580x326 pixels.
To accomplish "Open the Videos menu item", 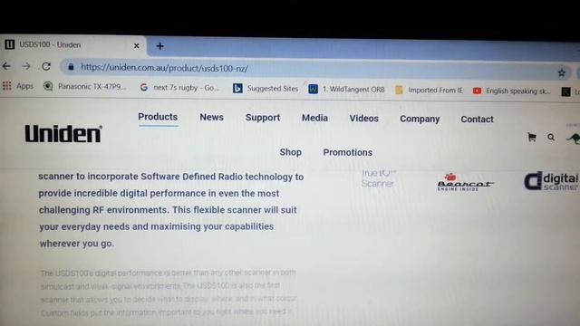I will 364,119.
